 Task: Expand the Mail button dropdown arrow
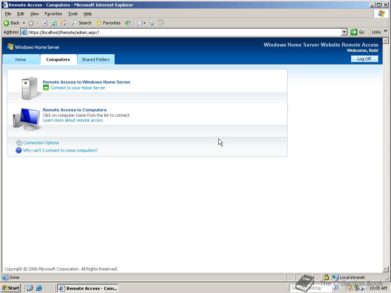[x=145, y=23]
